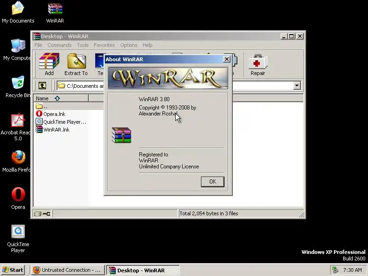The height and width of the screenshot is (276, 368).
Task: Click My Documents desktop icon
Action: pyautogui.click(x=18, y=12)
